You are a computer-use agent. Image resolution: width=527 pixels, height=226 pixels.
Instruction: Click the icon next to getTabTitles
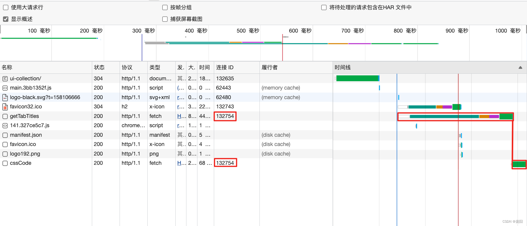click(x=5, y=116)
